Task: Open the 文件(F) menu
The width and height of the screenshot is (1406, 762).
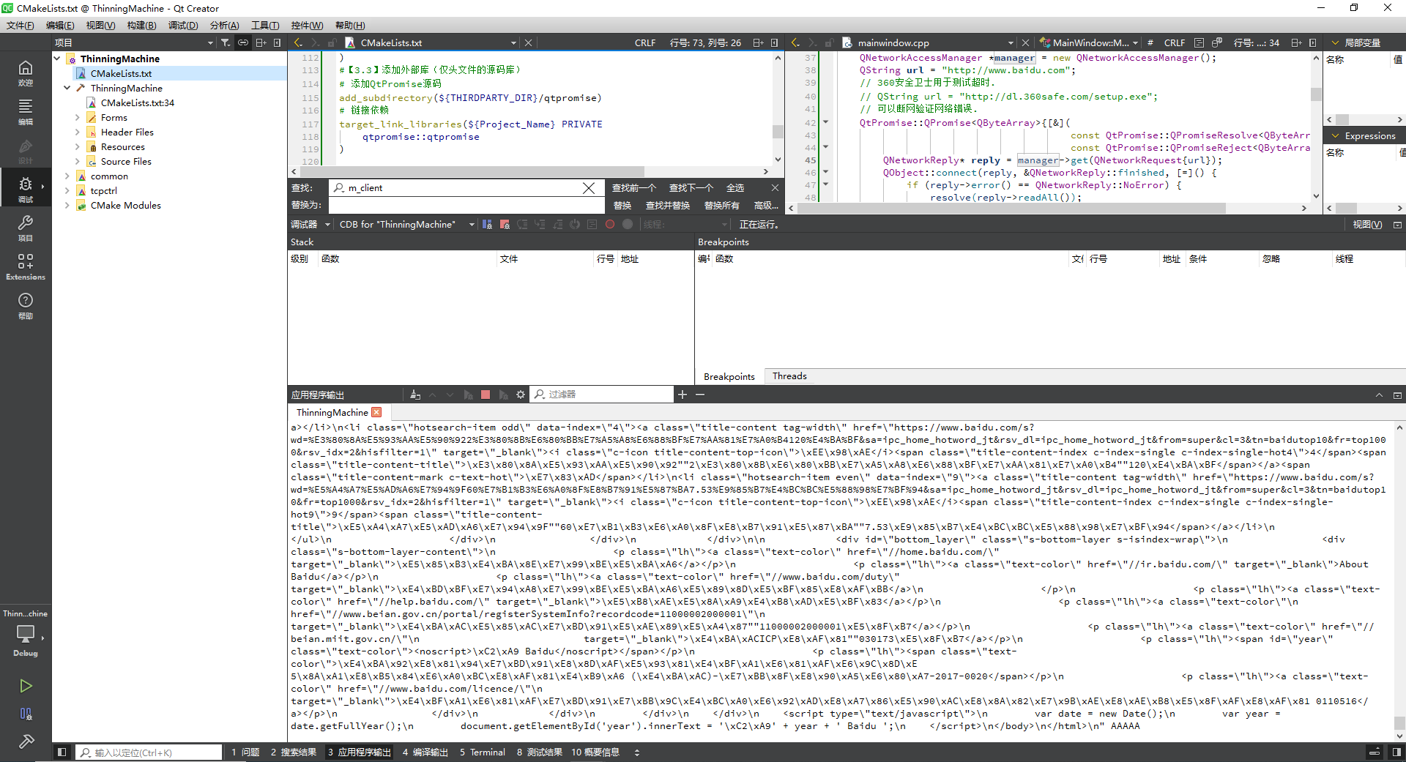Action: point(21,25)
